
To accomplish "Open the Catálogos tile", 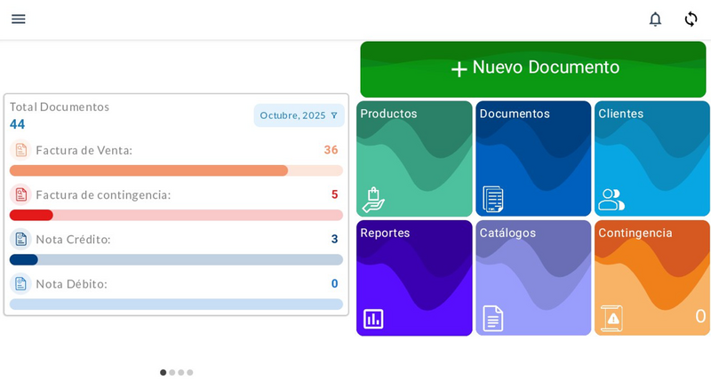I will 533,278.
